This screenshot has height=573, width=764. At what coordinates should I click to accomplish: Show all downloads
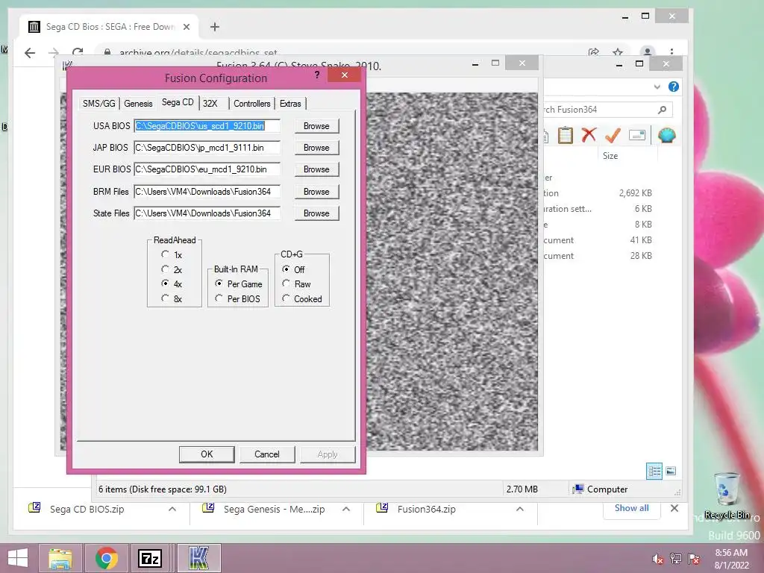click(x=631, y=508)
